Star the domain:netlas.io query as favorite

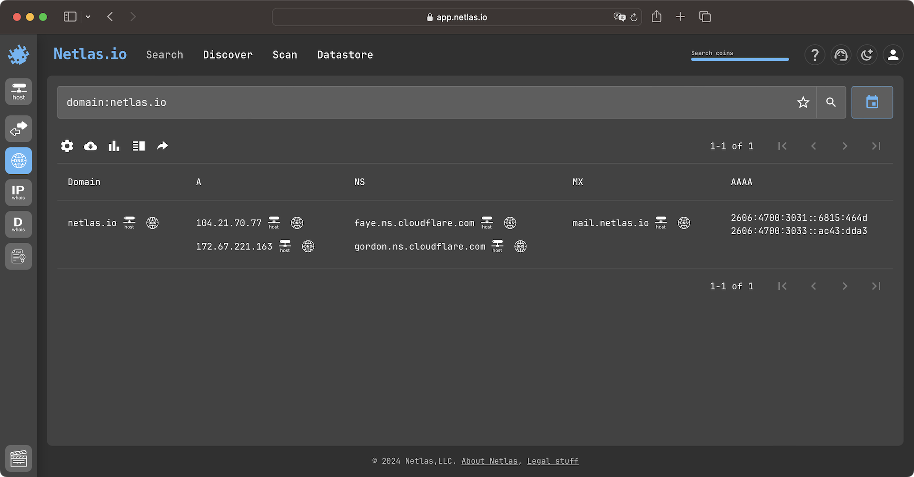[x=803, y=102]
